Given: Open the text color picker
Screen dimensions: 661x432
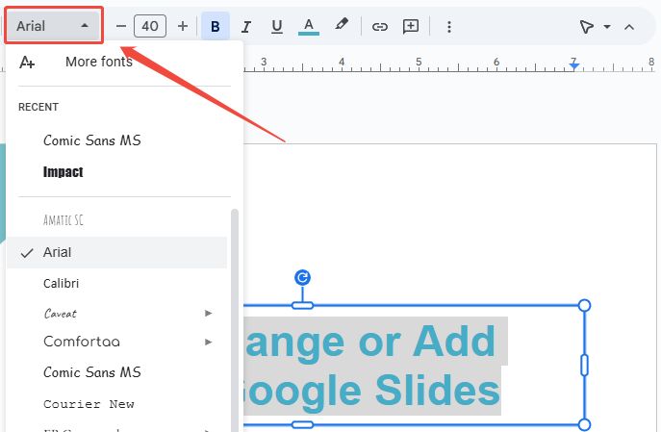Looking at the screenshot, I should click(309, 27).
